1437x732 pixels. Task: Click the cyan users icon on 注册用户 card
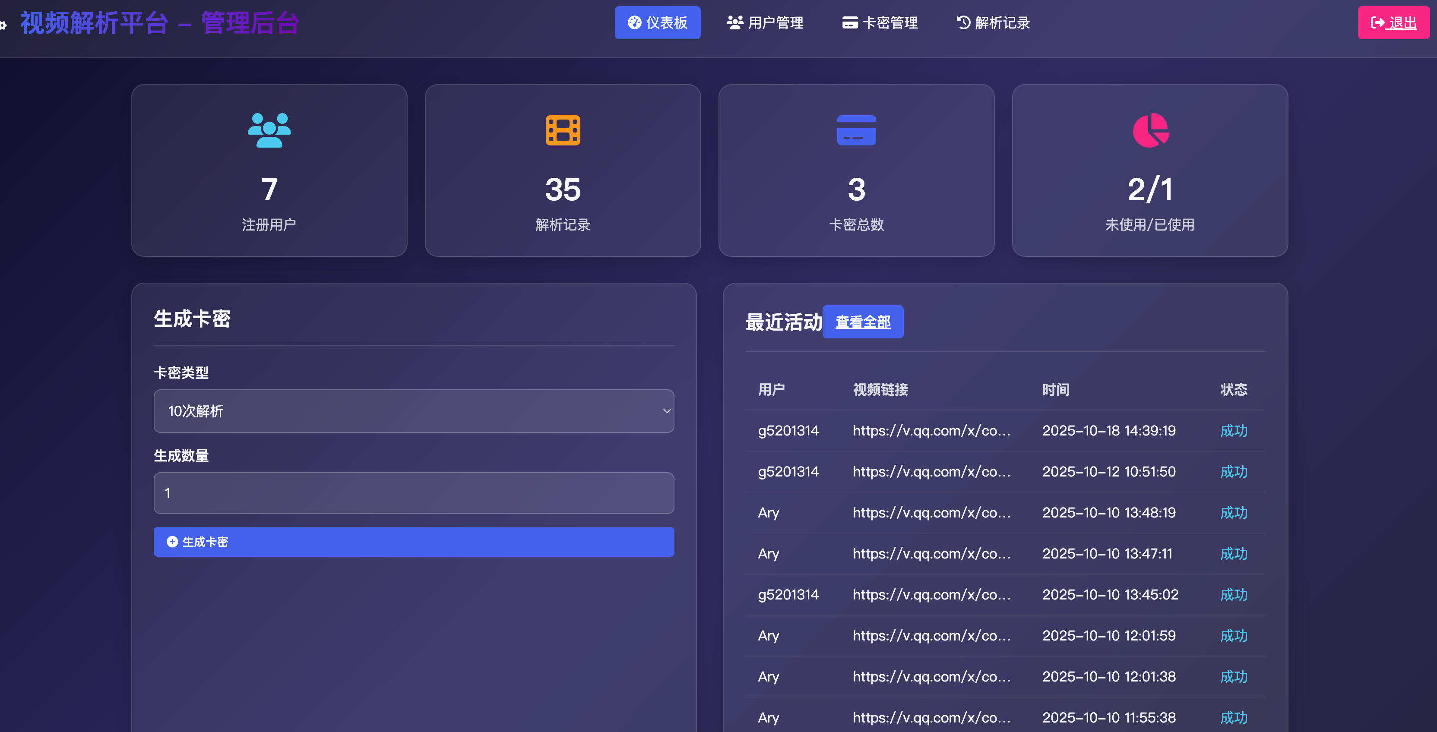coord(269,130)
